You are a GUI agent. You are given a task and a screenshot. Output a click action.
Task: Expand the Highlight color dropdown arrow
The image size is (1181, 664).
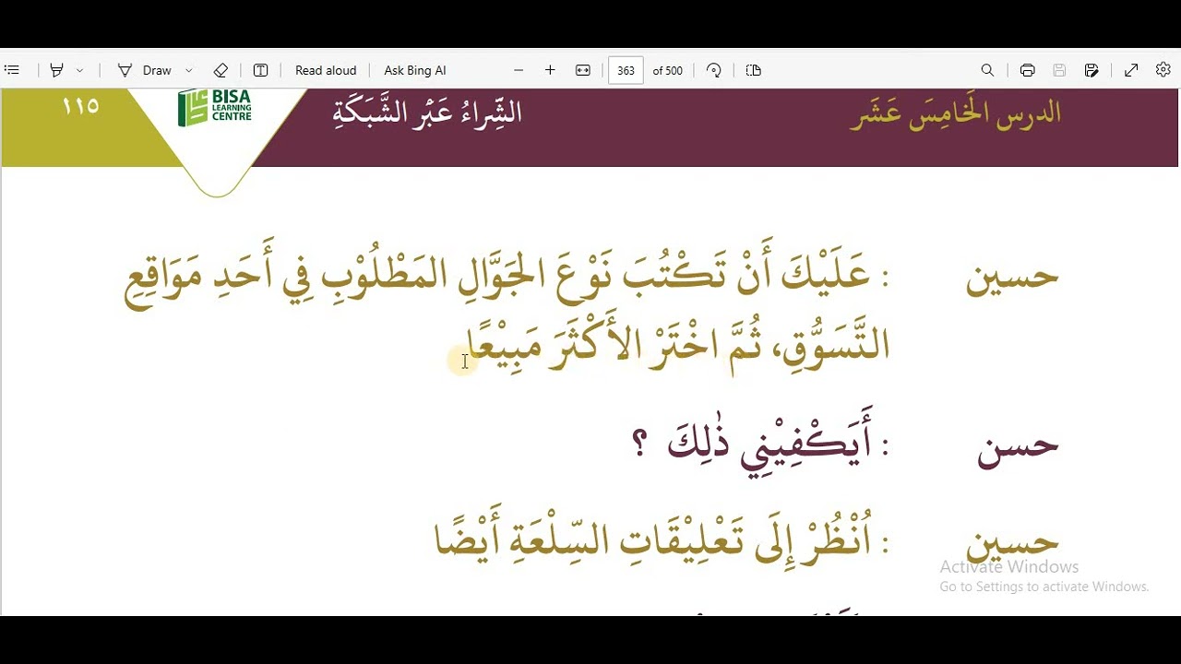point(79,70)
